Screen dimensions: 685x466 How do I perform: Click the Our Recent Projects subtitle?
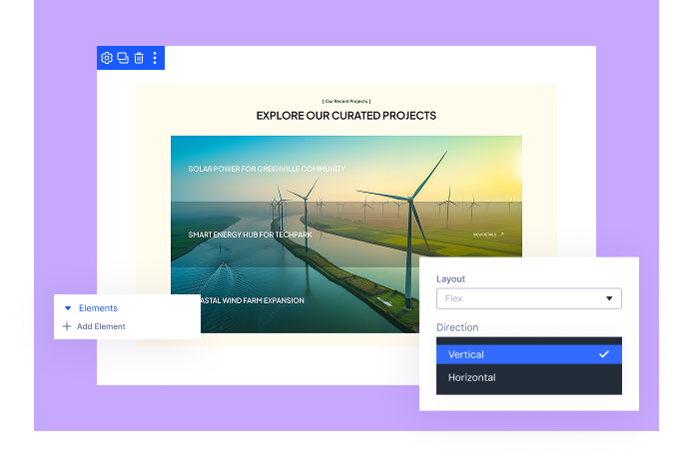pyautogui.click(x=346, y=101)
